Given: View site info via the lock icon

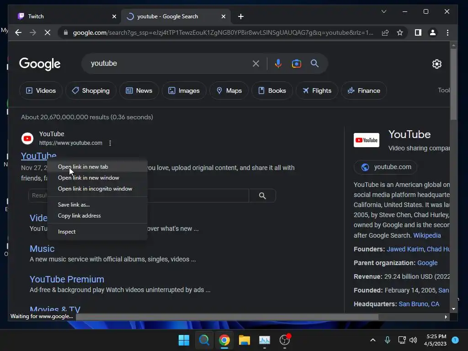Looking at the screenshot, I should [66, 32].
